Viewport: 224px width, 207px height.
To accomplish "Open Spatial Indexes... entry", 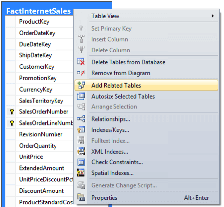I will [146, 173].
